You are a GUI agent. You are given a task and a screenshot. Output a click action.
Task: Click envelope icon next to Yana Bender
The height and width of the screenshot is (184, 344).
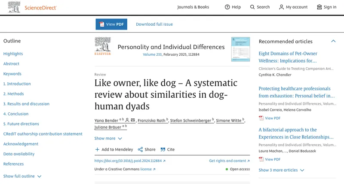click(133, 121)
